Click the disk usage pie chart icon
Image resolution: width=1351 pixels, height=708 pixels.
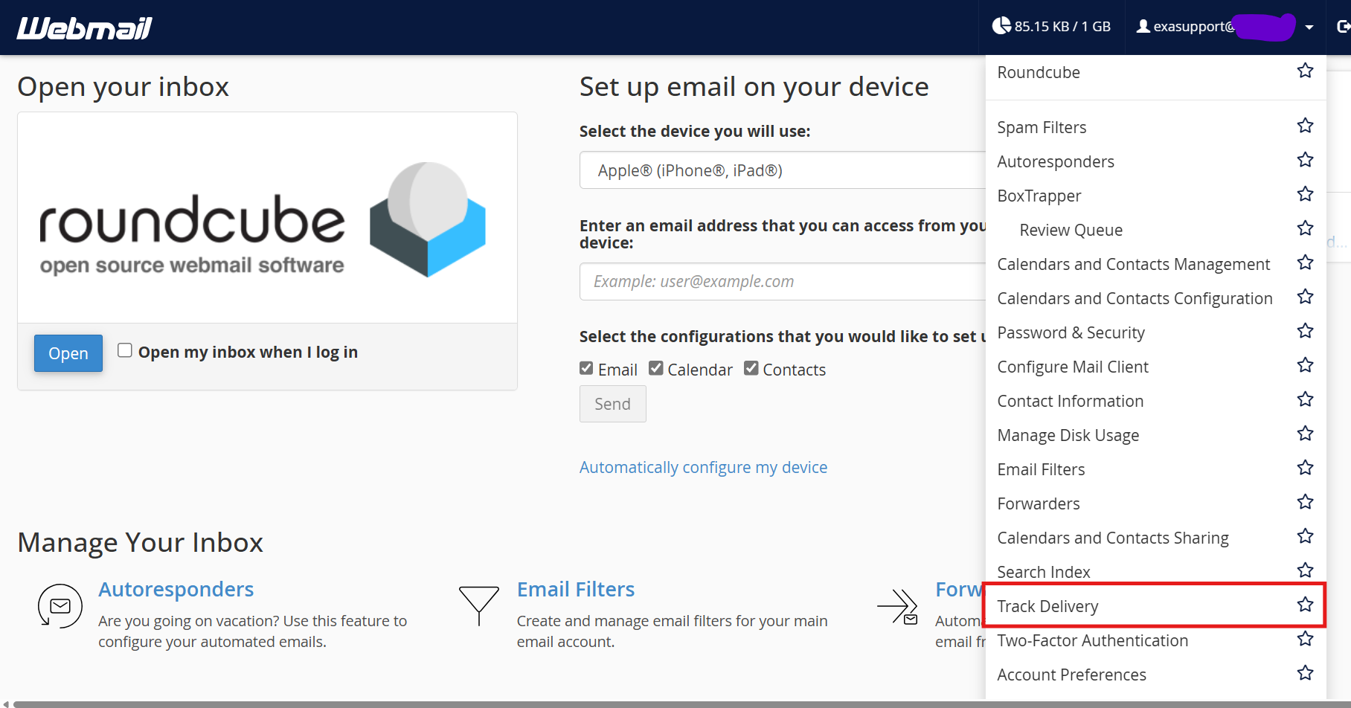coord(1001,26)
